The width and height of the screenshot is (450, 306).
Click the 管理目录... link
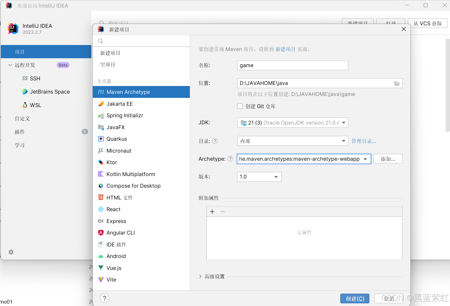[364, 141]
